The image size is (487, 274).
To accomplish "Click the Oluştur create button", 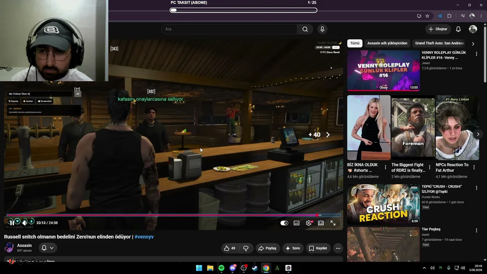I will click(438, 29).
